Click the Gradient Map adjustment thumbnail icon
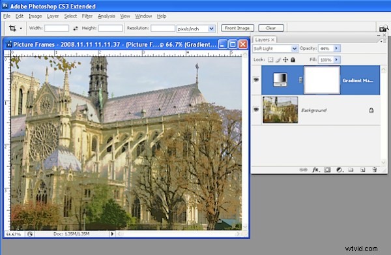The image size is (391, 255). coord(280,80)
